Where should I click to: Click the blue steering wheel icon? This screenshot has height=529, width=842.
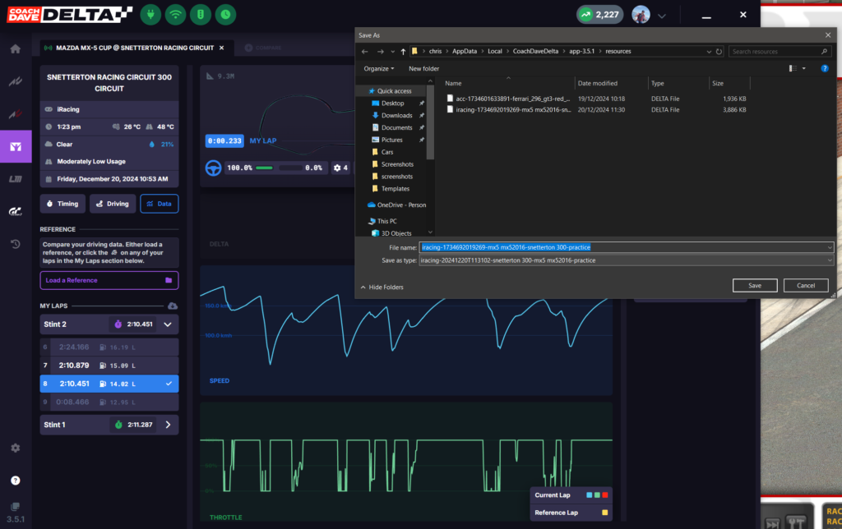[x=213, y=168]
